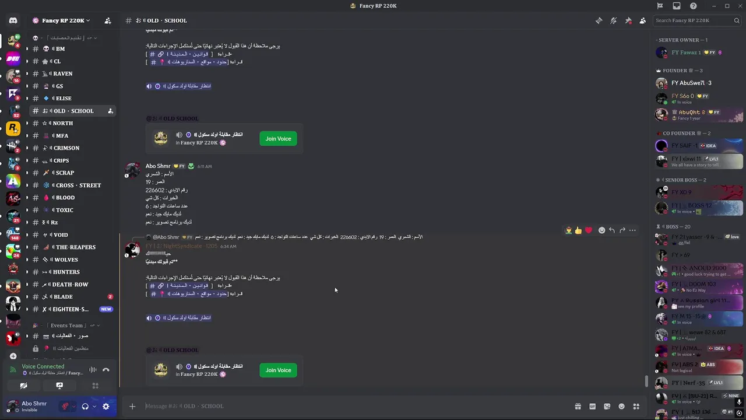Open pinned messages in channel header
This screenshot has width=746, height=420.
pos(628,20)
